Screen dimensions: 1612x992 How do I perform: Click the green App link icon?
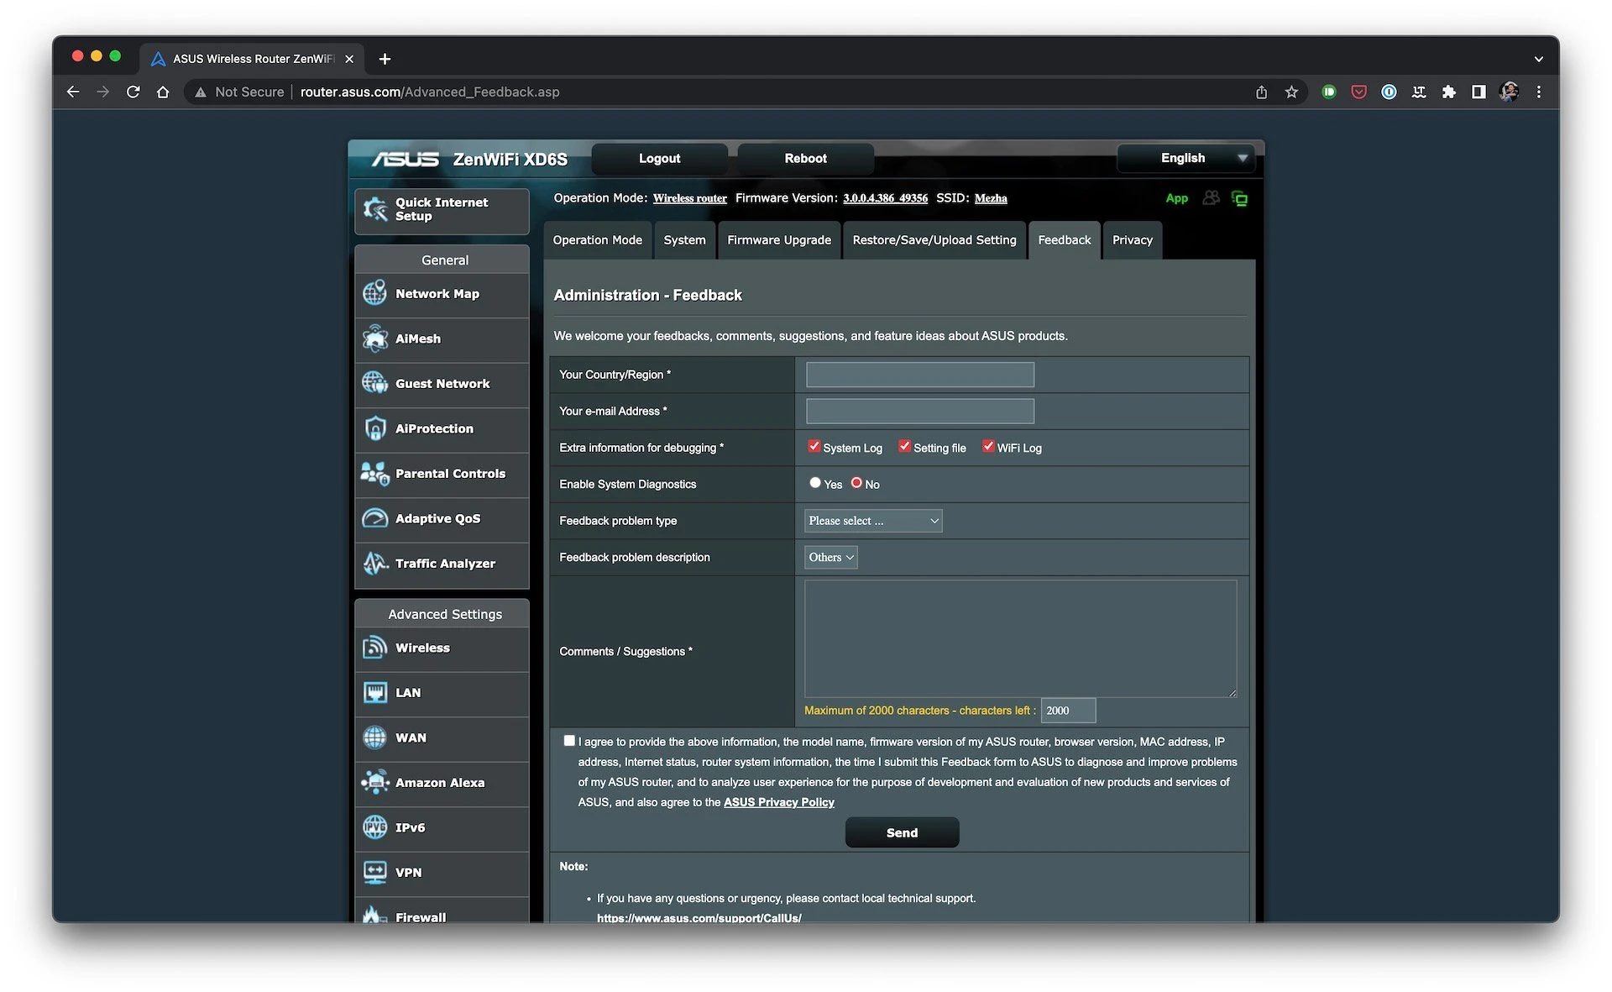(x=1176, y=198)
